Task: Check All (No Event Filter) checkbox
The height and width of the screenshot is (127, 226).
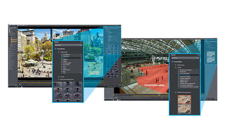Action: coord(179,70)
